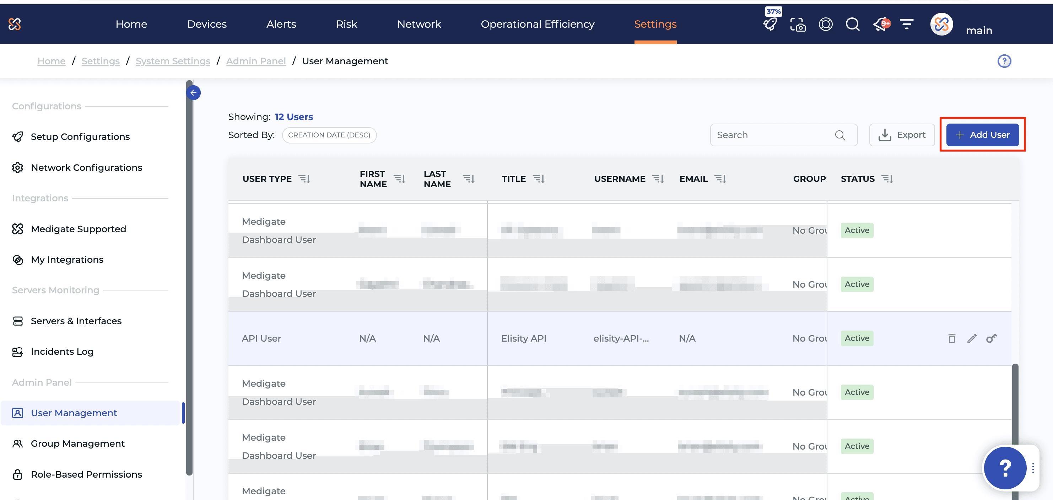Click the help question mark near breadcrumbs
The image size is (1053, 500).
click(x=1004, y=61)
